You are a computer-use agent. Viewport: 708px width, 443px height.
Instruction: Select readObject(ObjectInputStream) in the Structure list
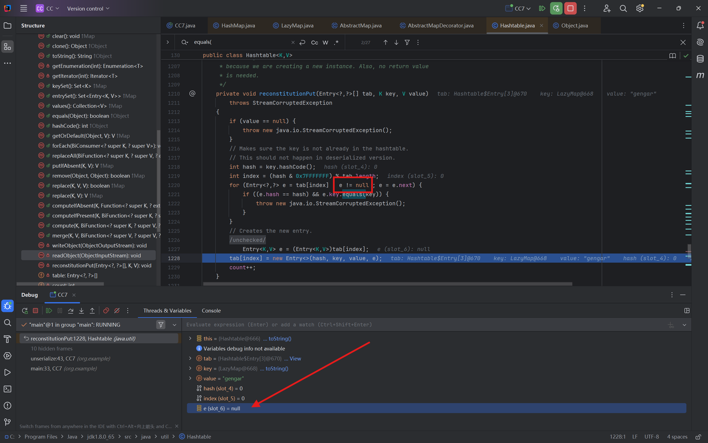click(96, 256)
